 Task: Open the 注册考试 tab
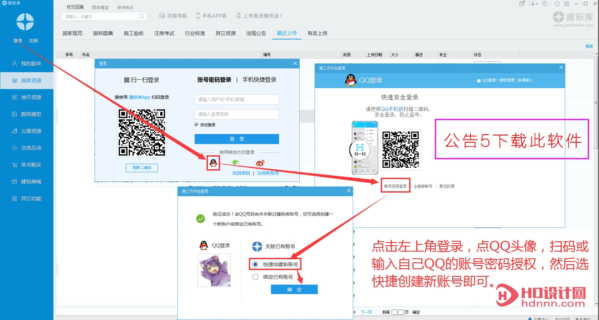coord(164,33)
